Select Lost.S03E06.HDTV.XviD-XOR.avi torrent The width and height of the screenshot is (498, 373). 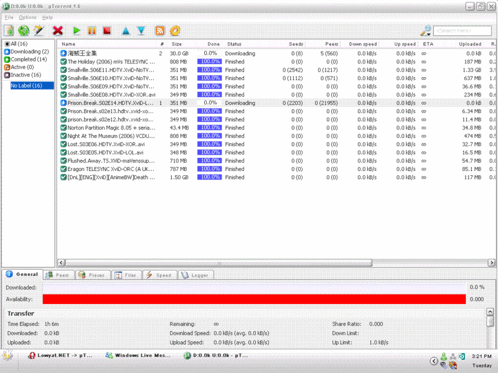[x=276, y=144]
